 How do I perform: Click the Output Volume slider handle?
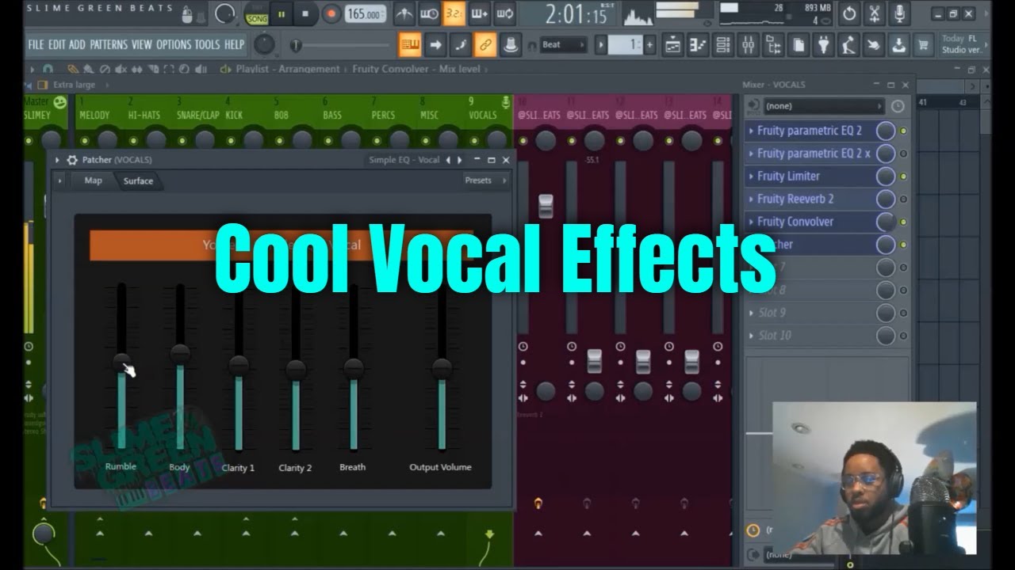442,367
